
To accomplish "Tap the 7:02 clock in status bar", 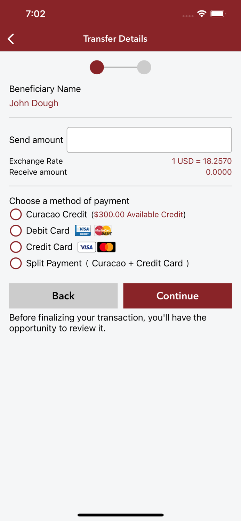I will pos(36,14).
